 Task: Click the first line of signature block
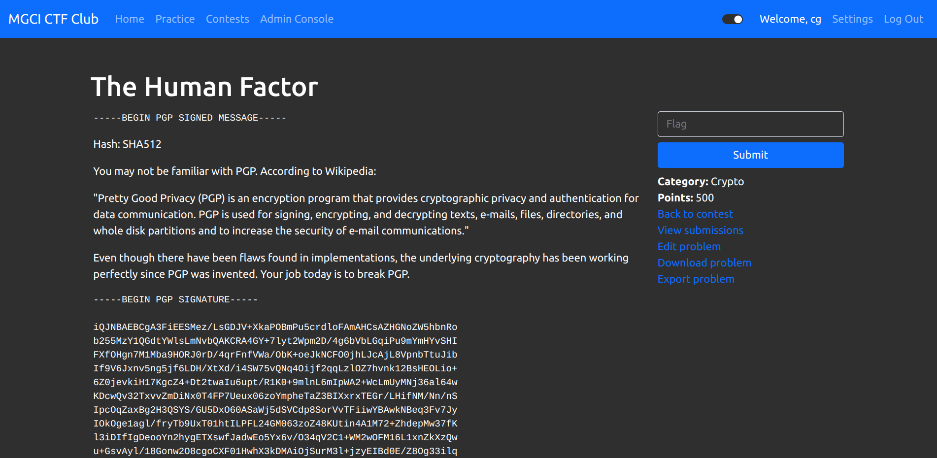click(x=275, y=327)
